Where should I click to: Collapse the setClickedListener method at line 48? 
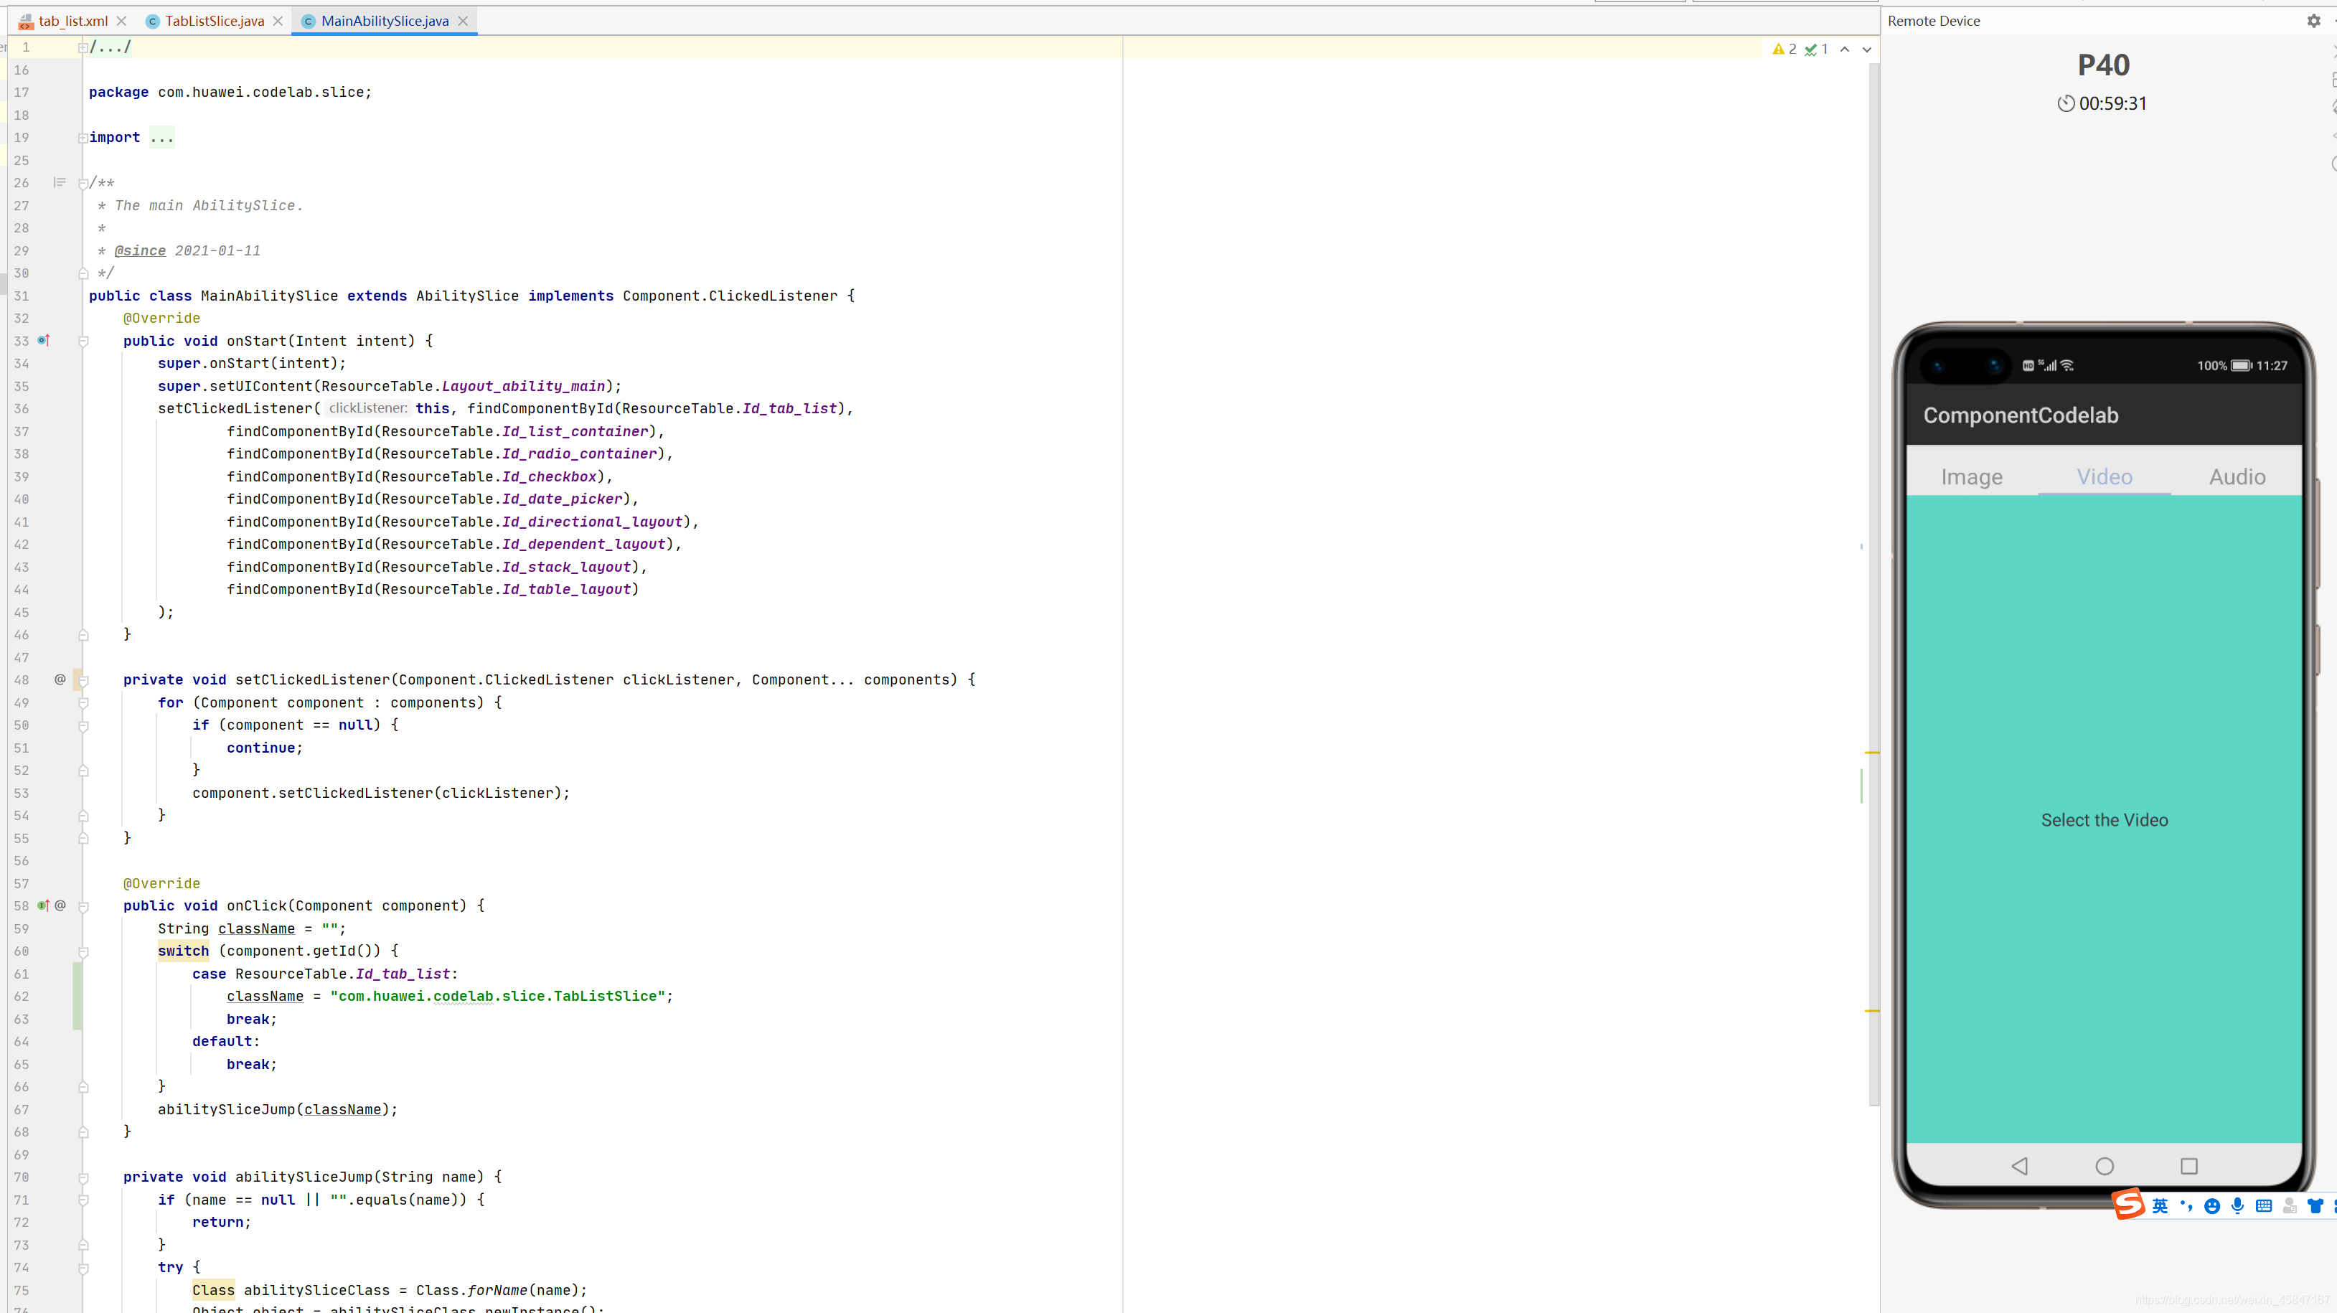coord(83,681)
